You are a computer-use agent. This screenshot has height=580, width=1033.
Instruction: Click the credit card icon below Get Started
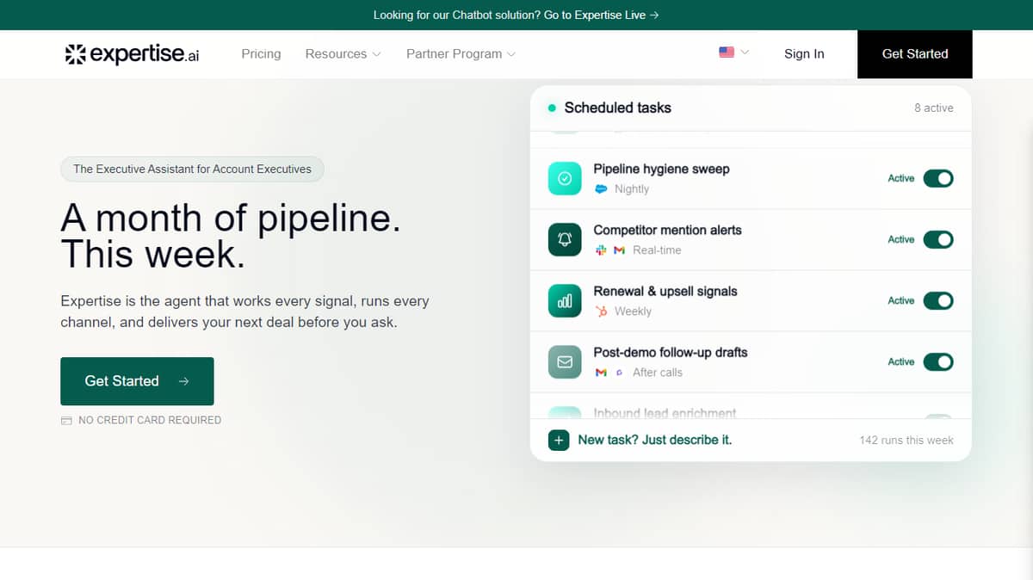[x=66, y=421]
